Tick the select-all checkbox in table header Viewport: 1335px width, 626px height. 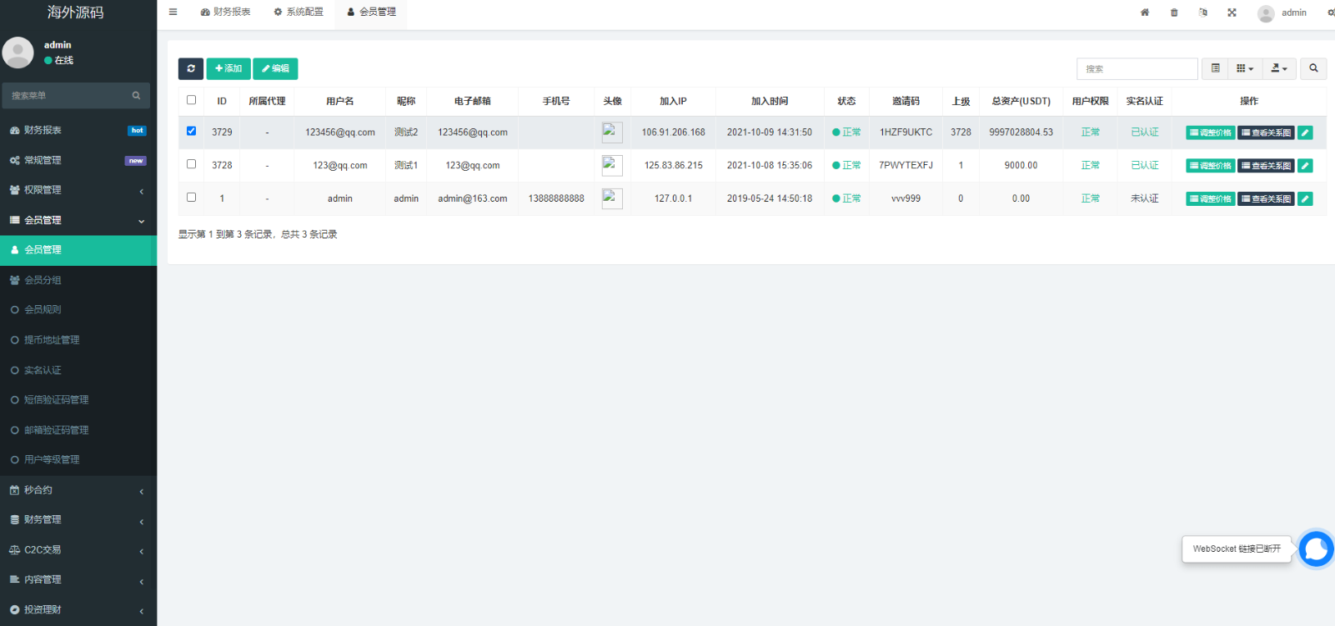click(191, 100)
